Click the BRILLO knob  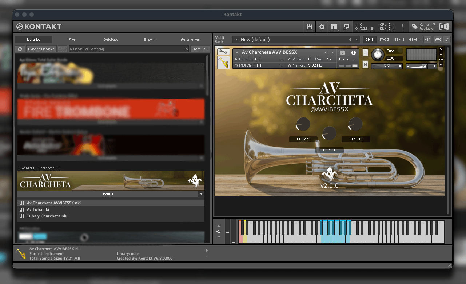355,124
